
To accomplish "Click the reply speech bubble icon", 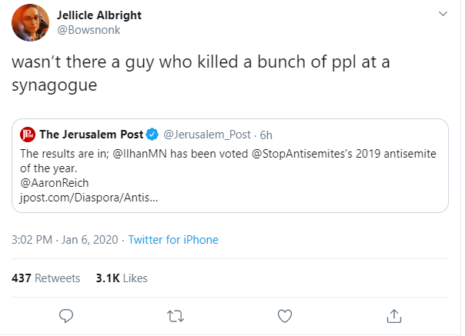I will 66,315.
